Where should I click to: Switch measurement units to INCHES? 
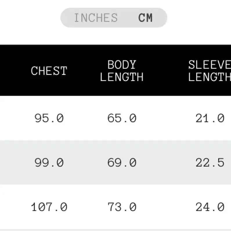[96, 18]
